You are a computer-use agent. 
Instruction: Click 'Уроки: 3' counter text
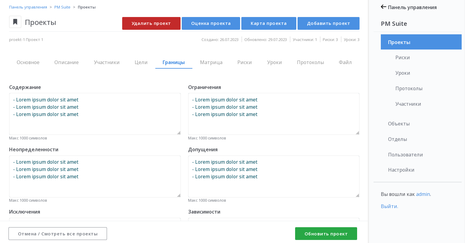352,39
